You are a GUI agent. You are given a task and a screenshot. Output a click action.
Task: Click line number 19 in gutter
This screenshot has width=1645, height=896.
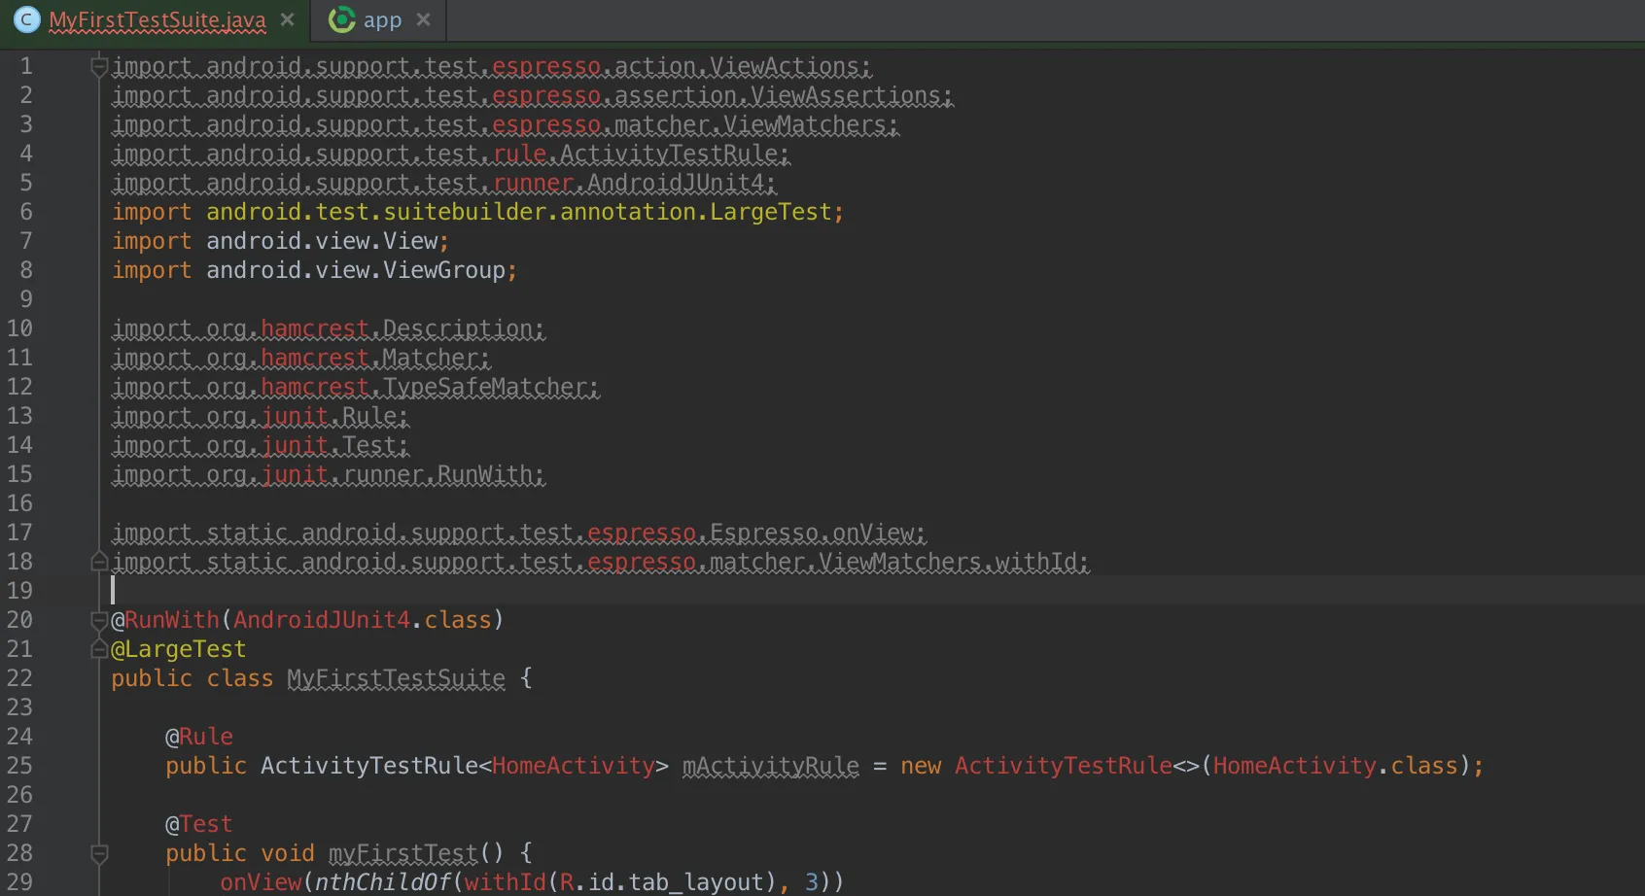pyautogui.click(x=19, y=591)
